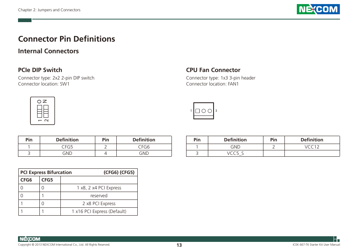Click the 'reserved' bifurcation row
The width and height of the screenshot is (358, 252).
[78, 196]
